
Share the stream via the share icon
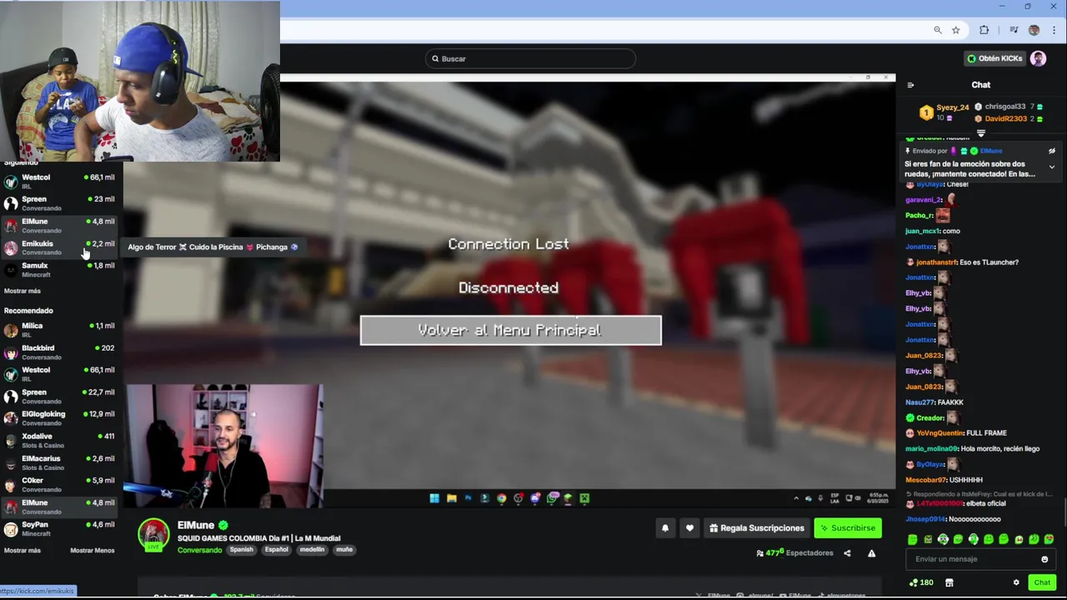[x=847, y=553]
